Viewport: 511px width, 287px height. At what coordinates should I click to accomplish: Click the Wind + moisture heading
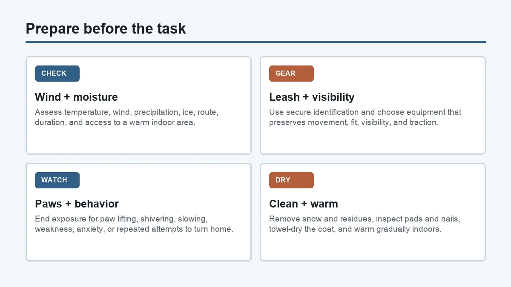tap(76, 97)
